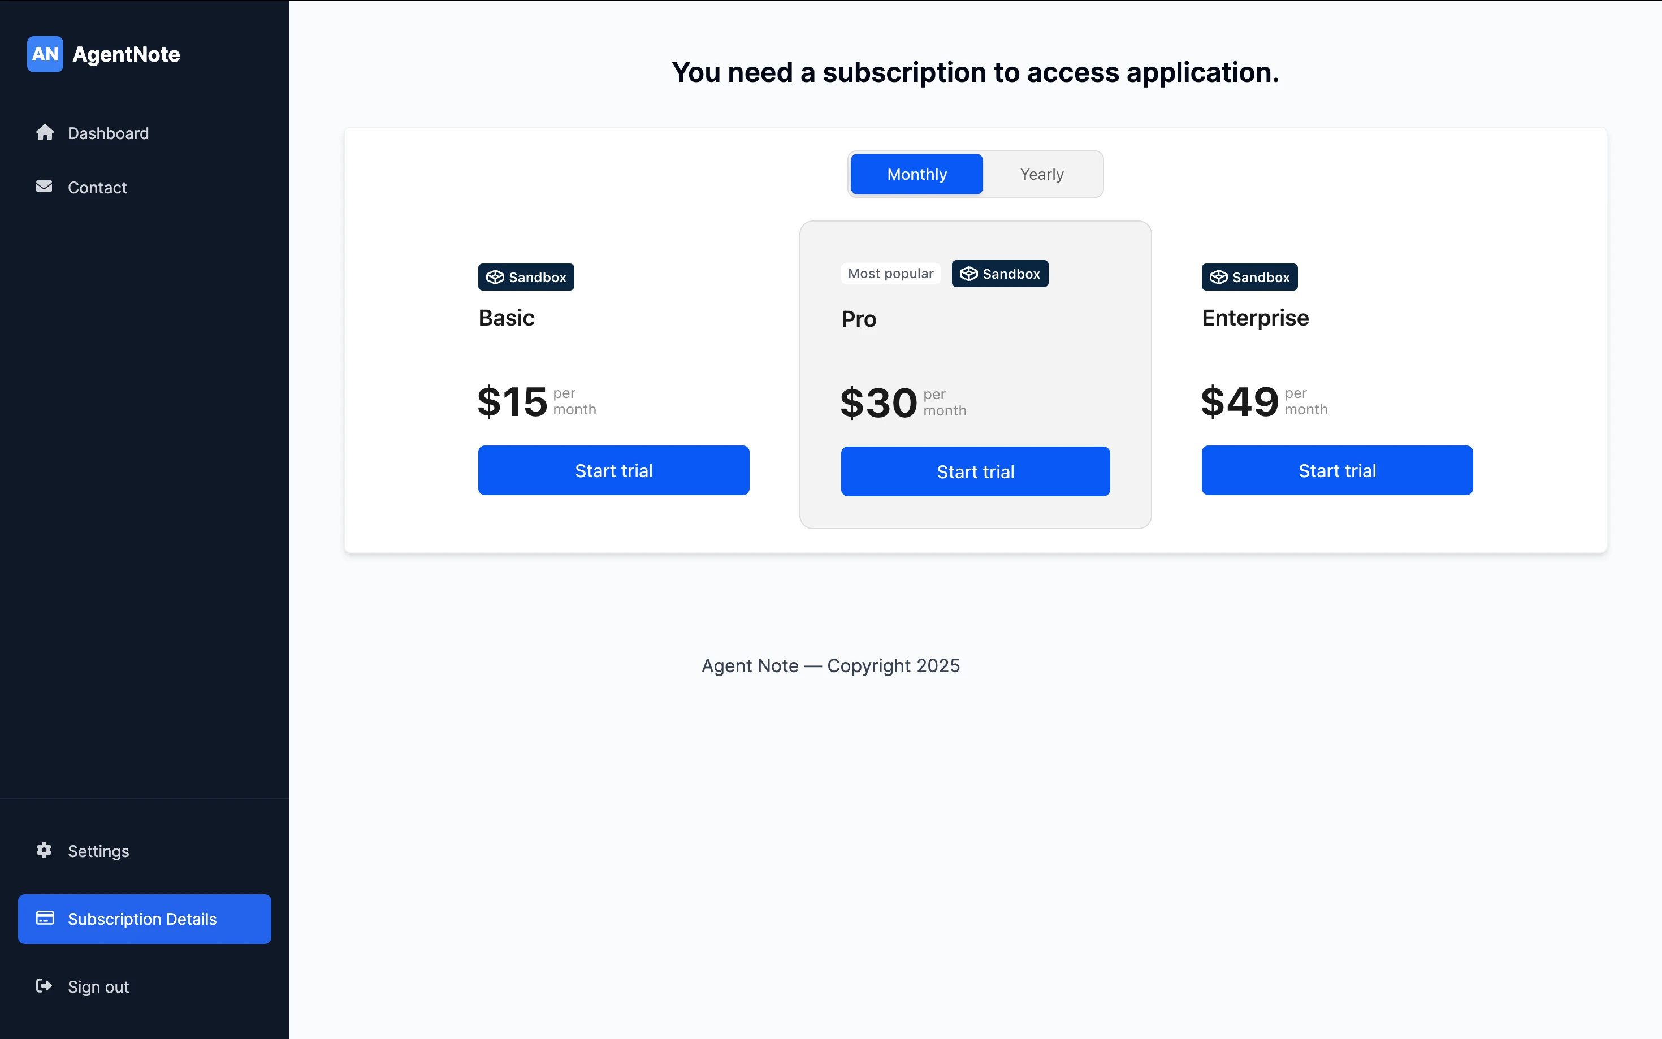Click the Dashboard home icon
This screenshot has height=1039, width=1662.
point(45,133)
